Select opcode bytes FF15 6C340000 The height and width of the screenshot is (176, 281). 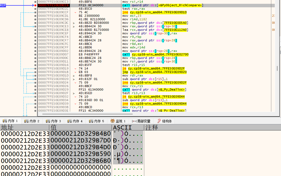click(91, 5)
